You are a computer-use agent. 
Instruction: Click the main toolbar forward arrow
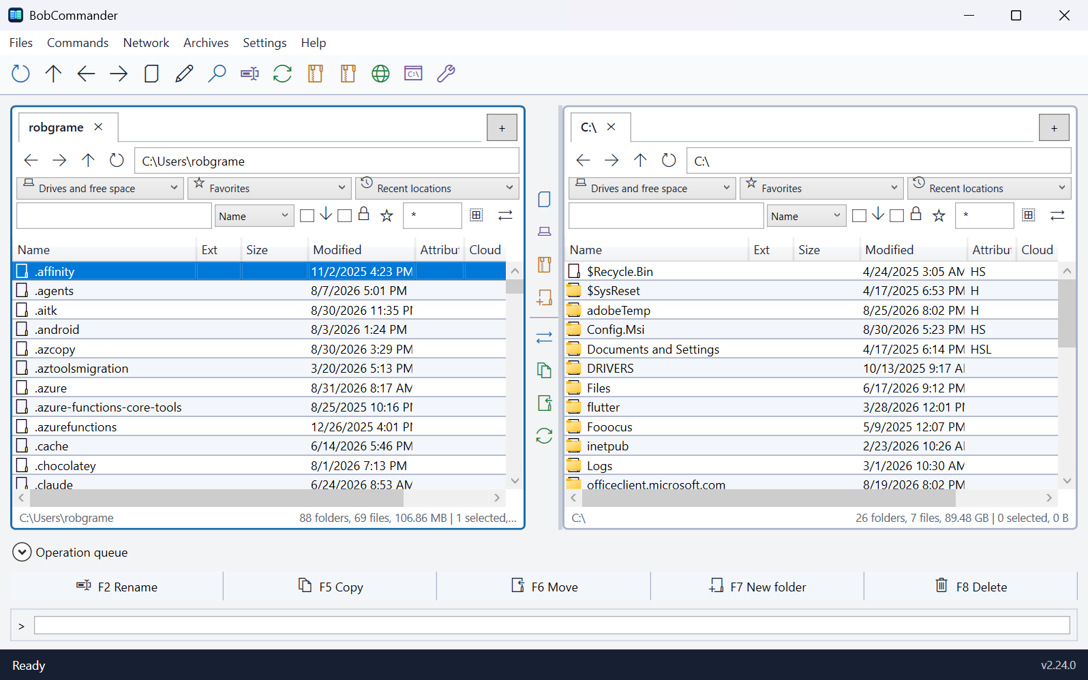tap(119, 74)
